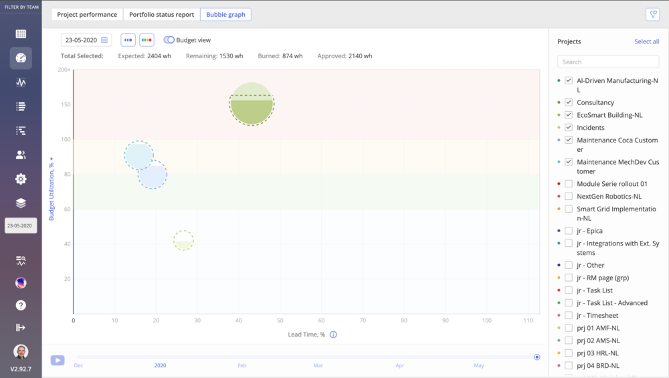Enable the Module Serie rollout 01 checkbox
Image resolution: width=669 pixels, height=378 pixels.
(x=569, y=183)
